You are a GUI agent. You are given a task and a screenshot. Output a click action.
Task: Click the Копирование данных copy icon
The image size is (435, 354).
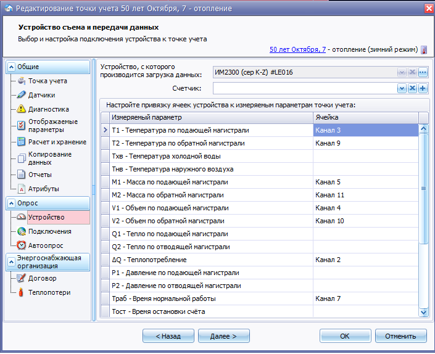(x=21, y=158)
